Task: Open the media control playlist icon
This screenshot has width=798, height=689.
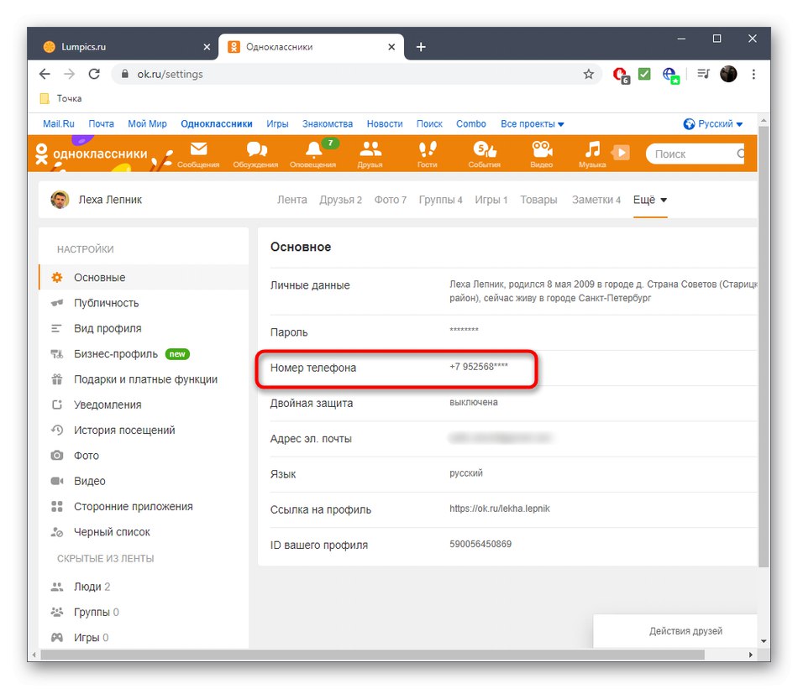Action: pos(703,74)
